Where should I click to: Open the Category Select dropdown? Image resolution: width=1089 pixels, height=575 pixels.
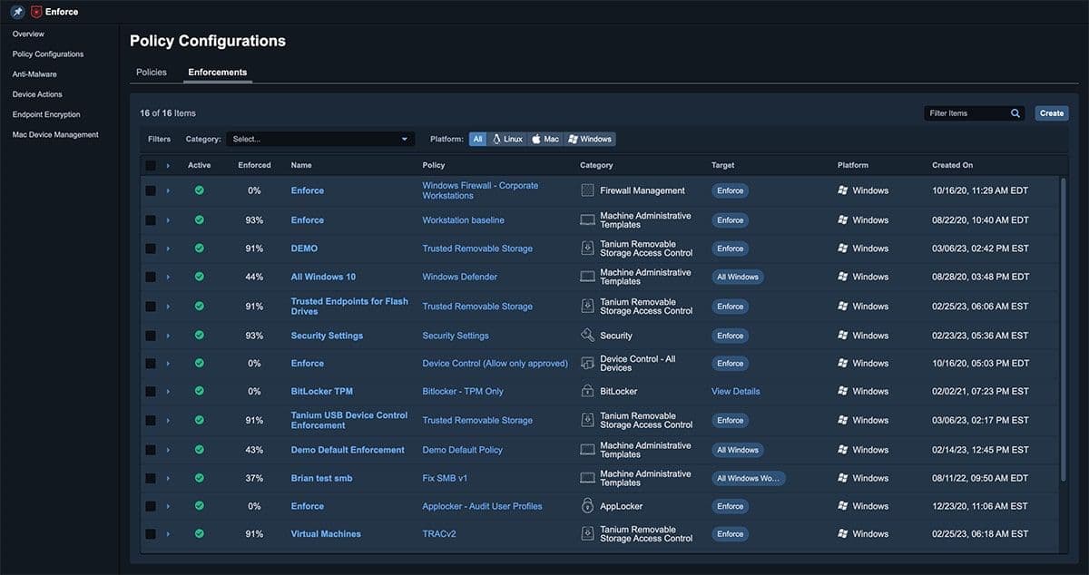(x=320, y=139)
